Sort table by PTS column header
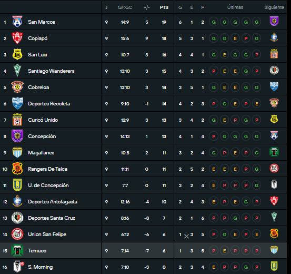Viewport: 291px width, 274px height. coord(164,7)
